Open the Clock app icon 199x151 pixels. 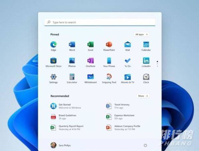[x=146, y=77]
